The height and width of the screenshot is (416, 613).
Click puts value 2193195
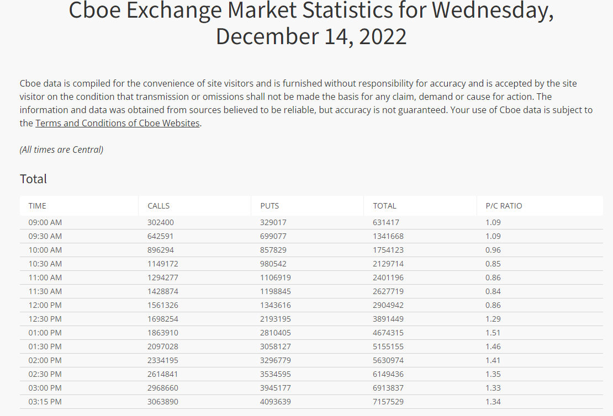[276, 319]
